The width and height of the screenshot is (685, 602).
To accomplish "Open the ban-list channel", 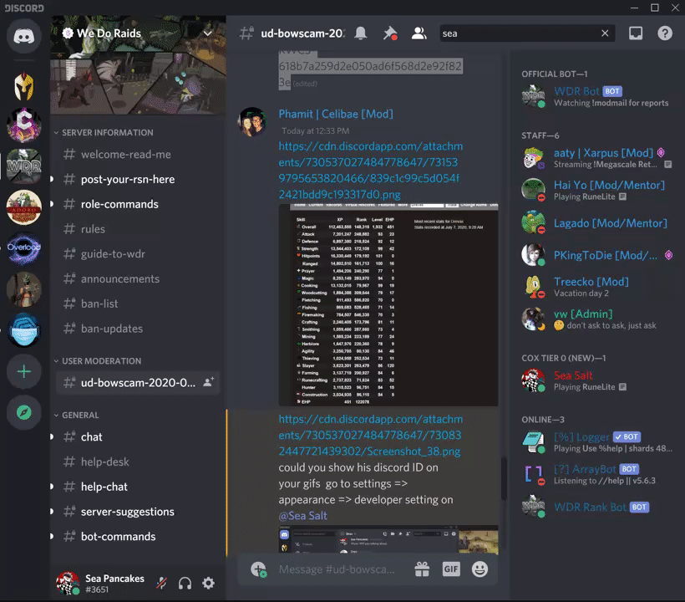I will (x=138, y=304).
